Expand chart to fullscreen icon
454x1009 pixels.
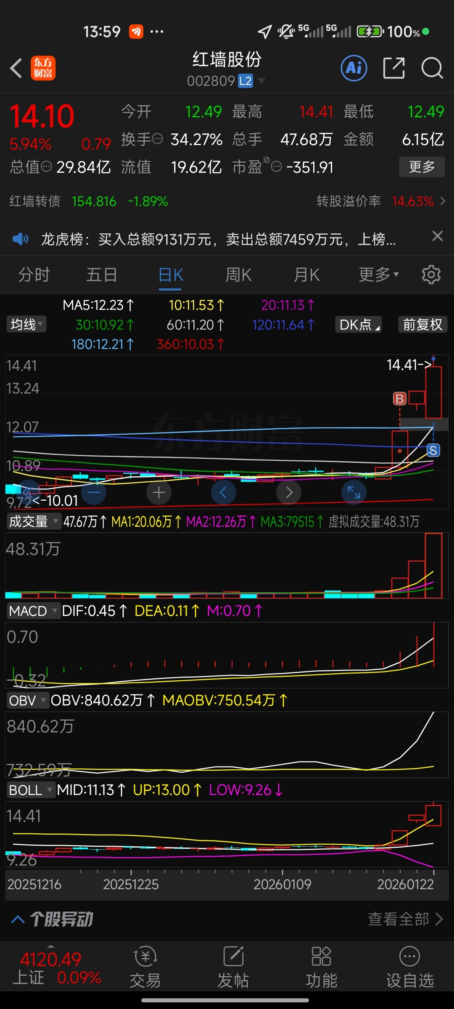(x=354, y=492)
